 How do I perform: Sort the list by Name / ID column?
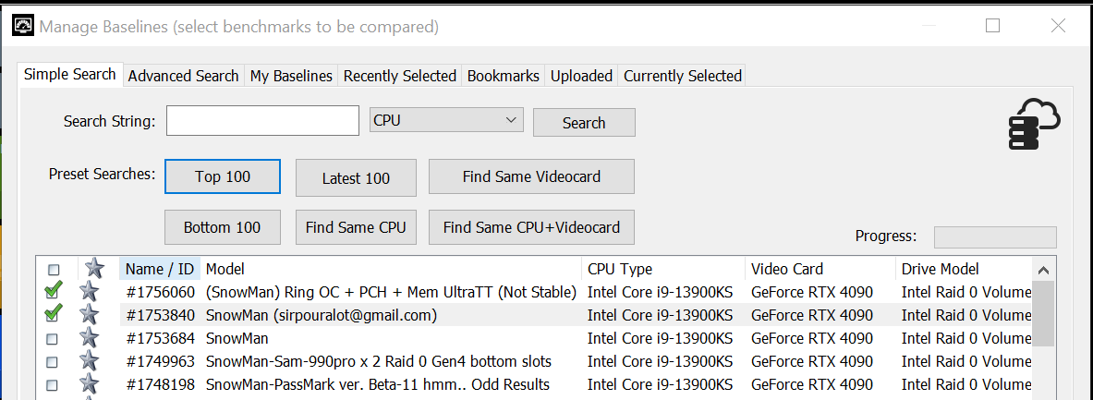(160, 269)
